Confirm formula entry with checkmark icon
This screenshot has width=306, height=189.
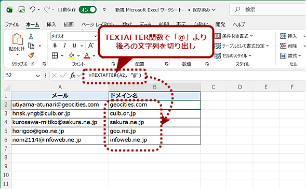(63, 76)
